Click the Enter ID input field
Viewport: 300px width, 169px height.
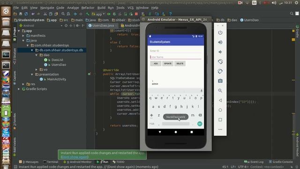[x=176, y=51]
